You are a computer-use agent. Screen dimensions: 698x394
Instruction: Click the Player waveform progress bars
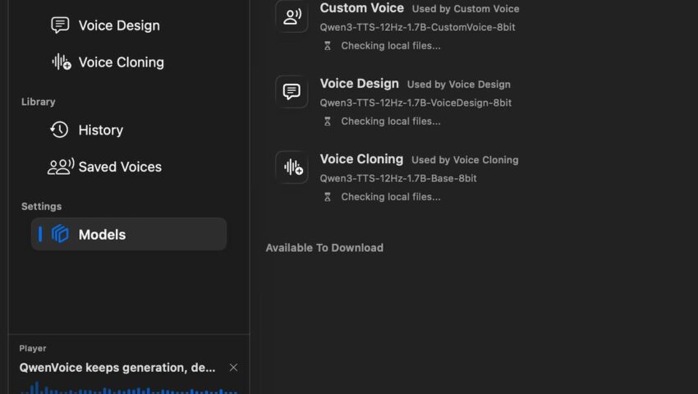click(123, 388)
